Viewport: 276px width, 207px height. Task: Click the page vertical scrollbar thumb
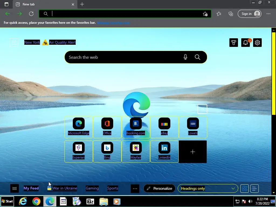click(x=274, y=73)
